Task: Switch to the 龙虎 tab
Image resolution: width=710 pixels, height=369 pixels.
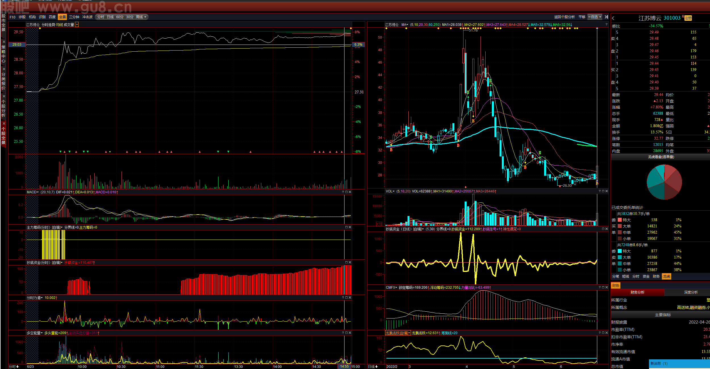Action: click(667, 276)
